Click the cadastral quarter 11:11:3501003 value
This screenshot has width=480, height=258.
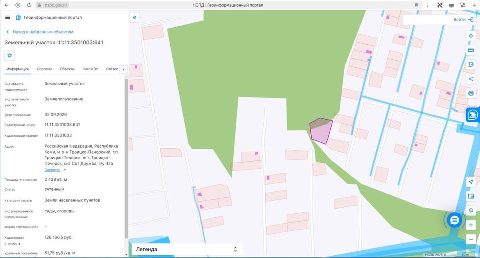point(58,135)
